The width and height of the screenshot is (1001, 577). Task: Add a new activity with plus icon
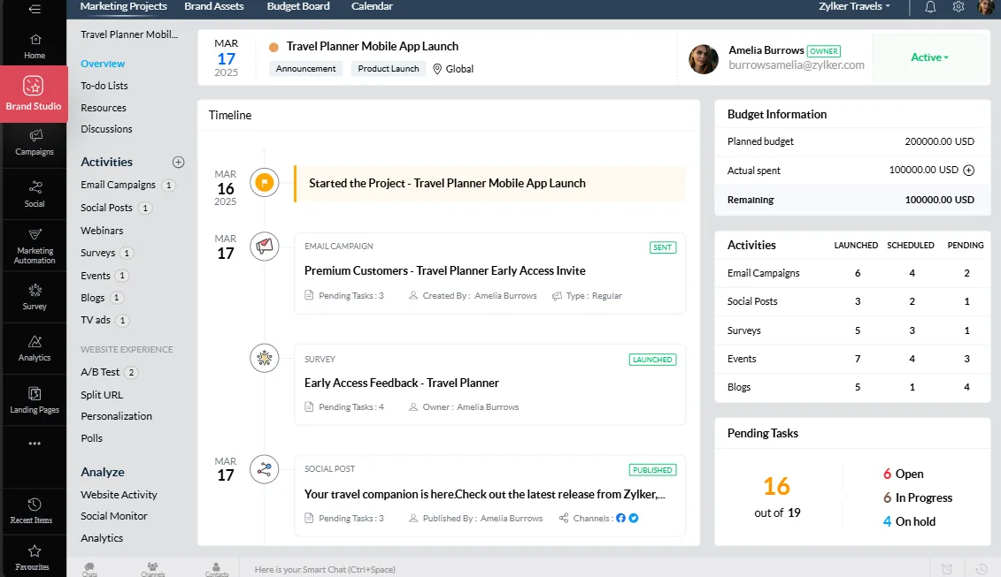(x=178, y=162)
